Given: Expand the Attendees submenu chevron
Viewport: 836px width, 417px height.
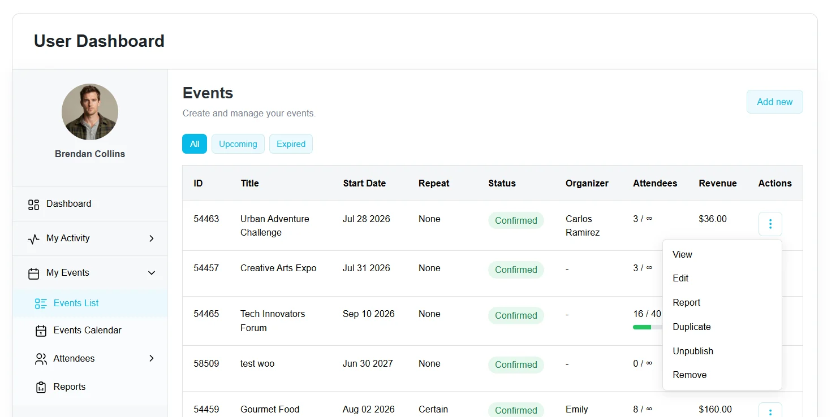Looking at the screenshot, I should 152,358.
